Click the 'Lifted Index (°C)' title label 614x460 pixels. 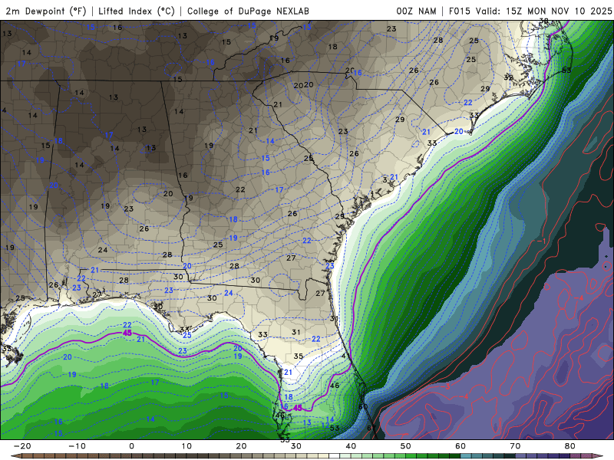tap(137, 11)
